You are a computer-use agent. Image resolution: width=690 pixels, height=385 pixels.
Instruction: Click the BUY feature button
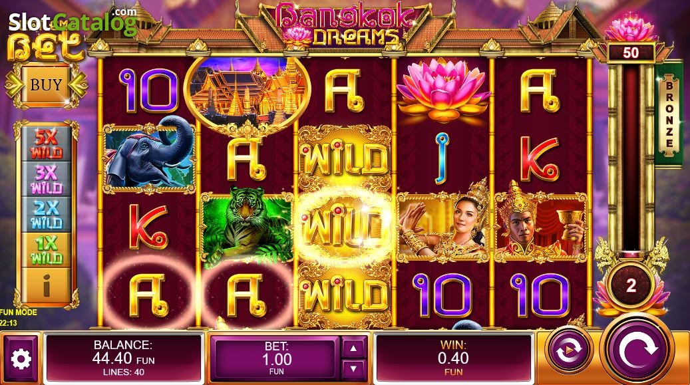[x=46, y=84]
